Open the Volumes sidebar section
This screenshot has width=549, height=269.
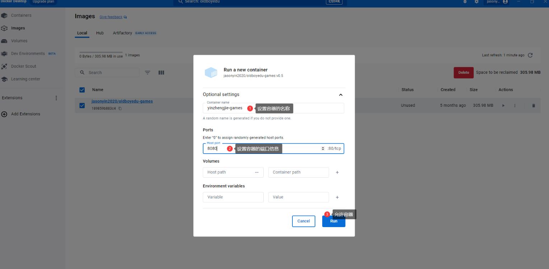(19, 41)
